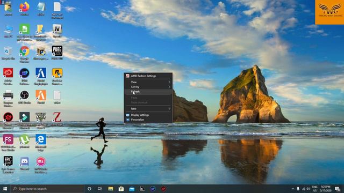The height and width of the screenshot is (193, 344).
Task: Click the volume icon in system tray
Action: tap(308, 189)
